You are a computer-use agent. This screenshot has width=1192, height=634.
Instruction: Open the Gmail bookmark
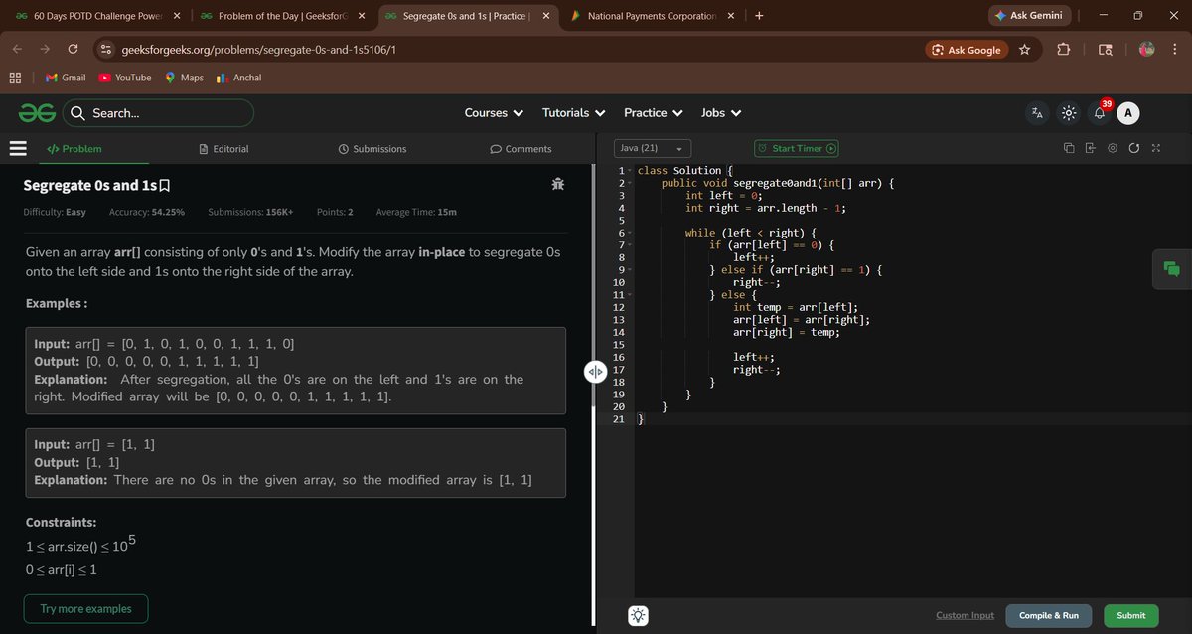click(66, 78)
